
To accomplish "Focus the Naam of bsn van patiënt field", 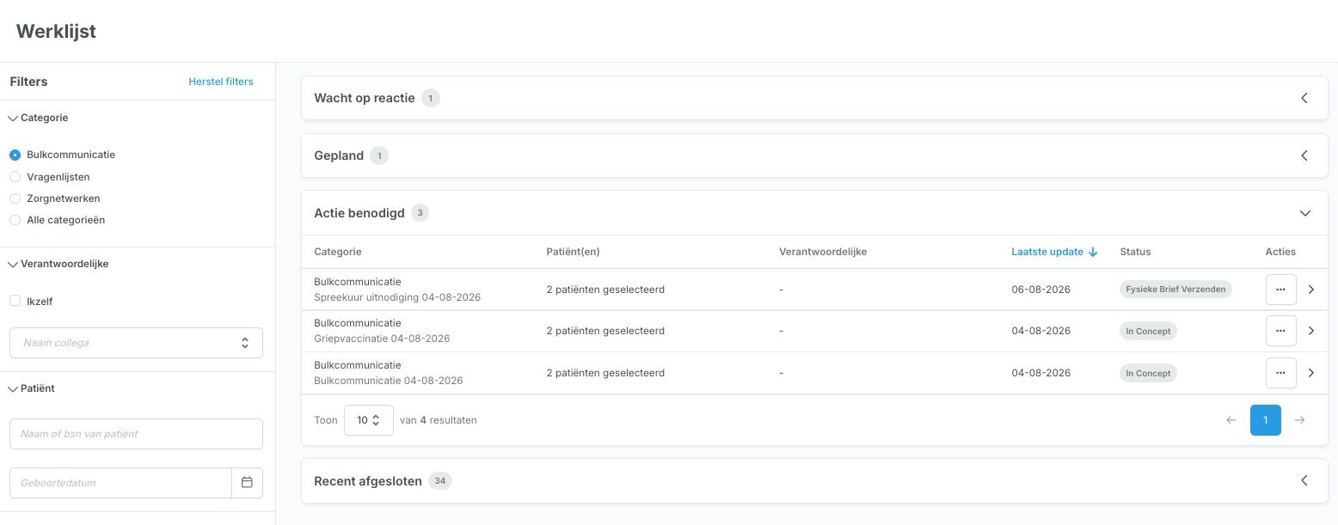I will tap(136, 434).
